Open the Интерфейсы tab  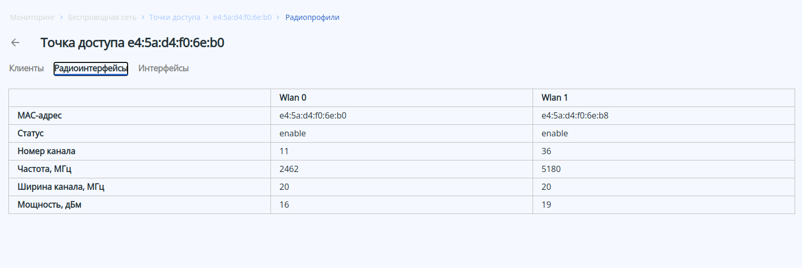(163, 68)
